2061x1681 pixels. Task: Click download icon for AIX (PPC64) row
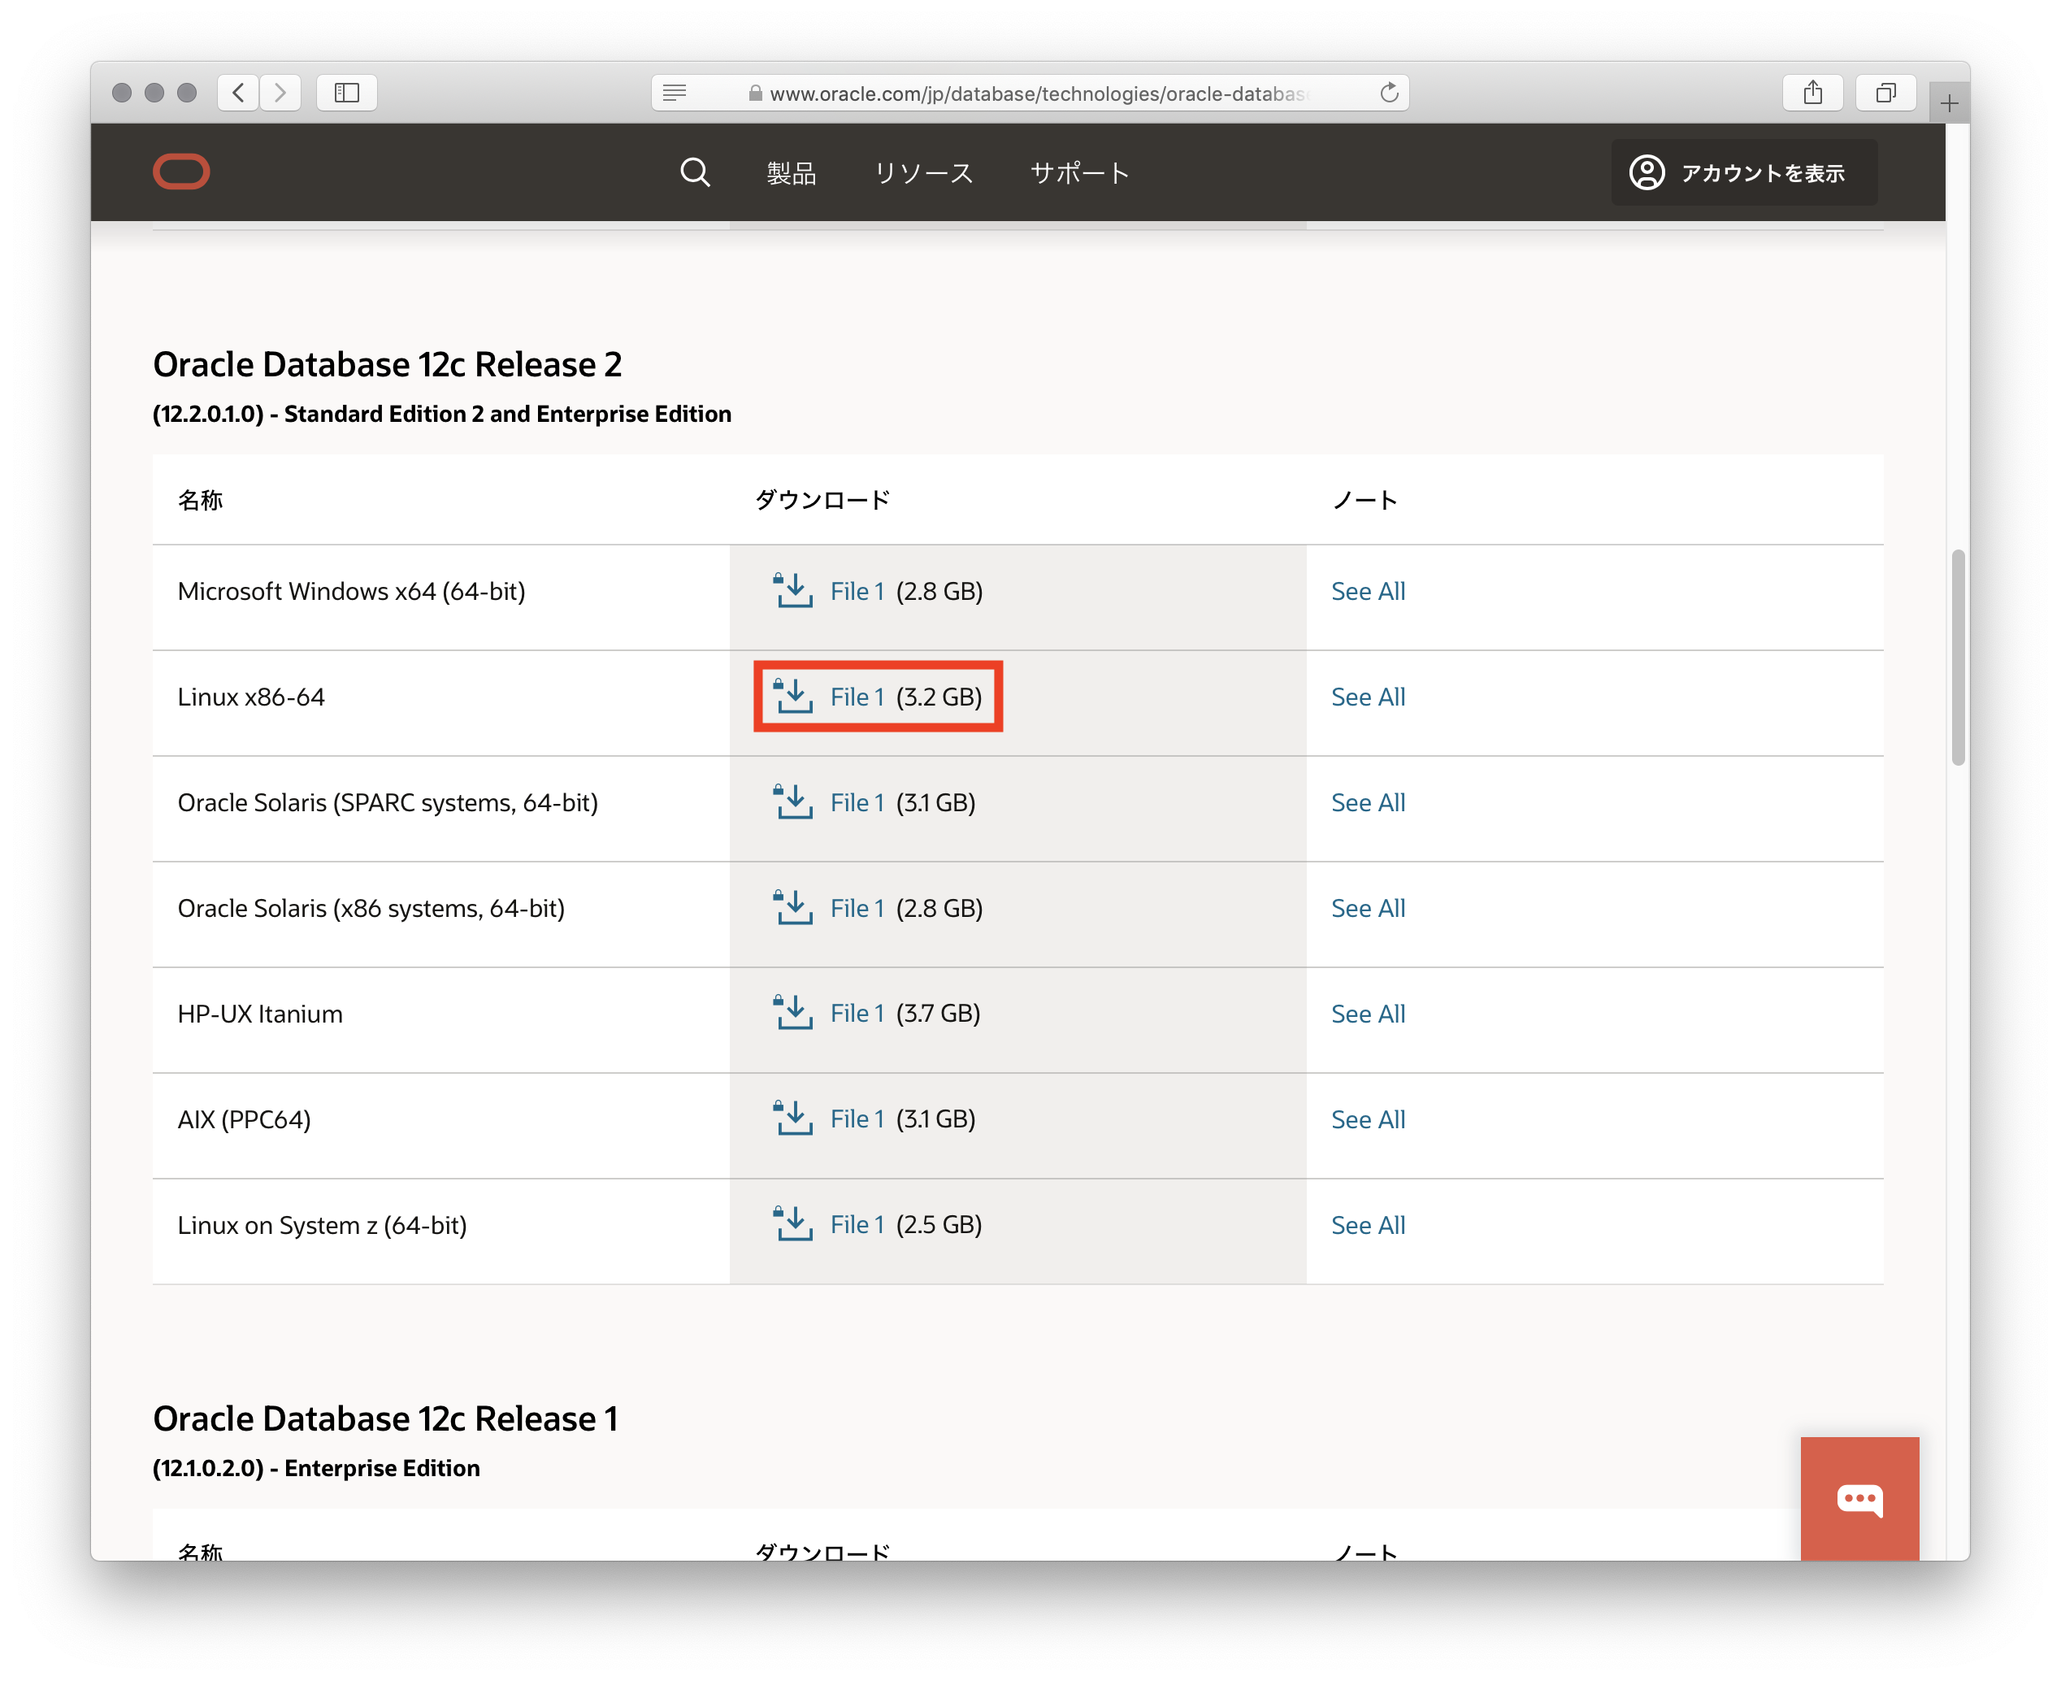[793, 1118]
